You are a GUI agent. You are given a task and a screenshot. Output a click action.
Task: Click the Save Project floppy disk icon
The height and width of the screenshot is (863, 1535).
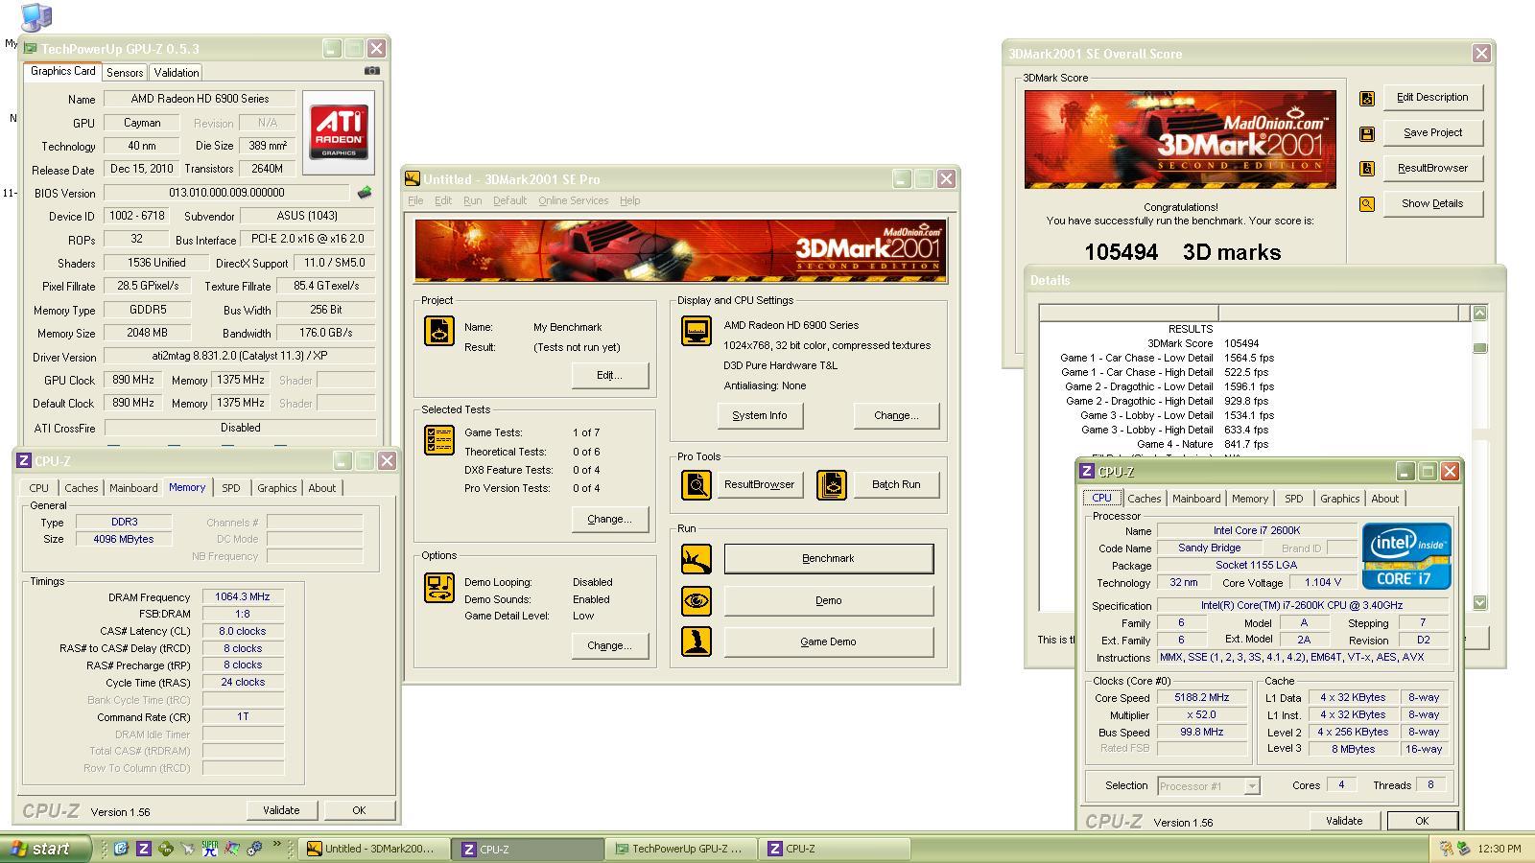tap(1367, 133)
